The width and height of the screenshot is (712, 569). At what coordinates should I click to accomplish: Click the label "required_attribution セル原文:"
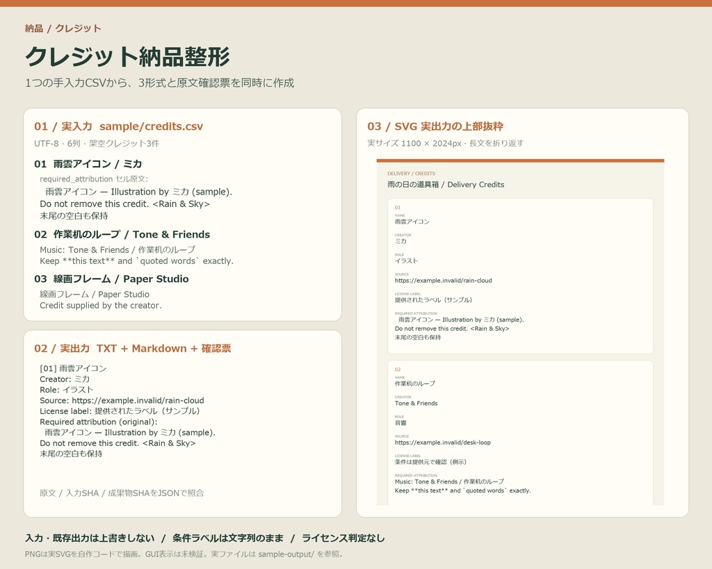pos(94,179)
